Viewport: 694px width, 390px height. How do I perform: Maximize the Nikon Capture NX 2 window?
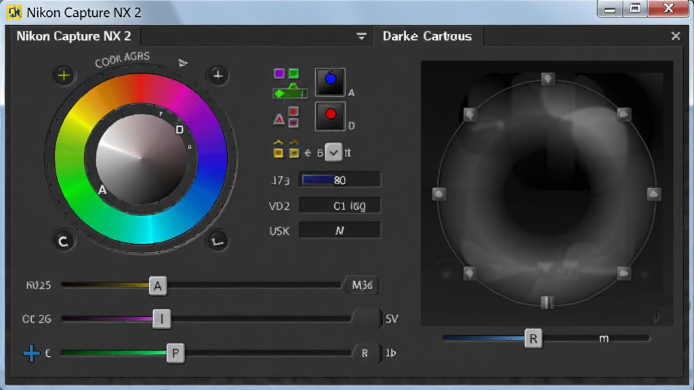(635, 9)
